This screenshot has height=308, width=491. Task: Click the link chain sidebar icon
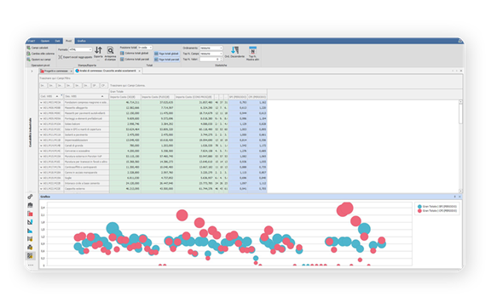point(30,197)
